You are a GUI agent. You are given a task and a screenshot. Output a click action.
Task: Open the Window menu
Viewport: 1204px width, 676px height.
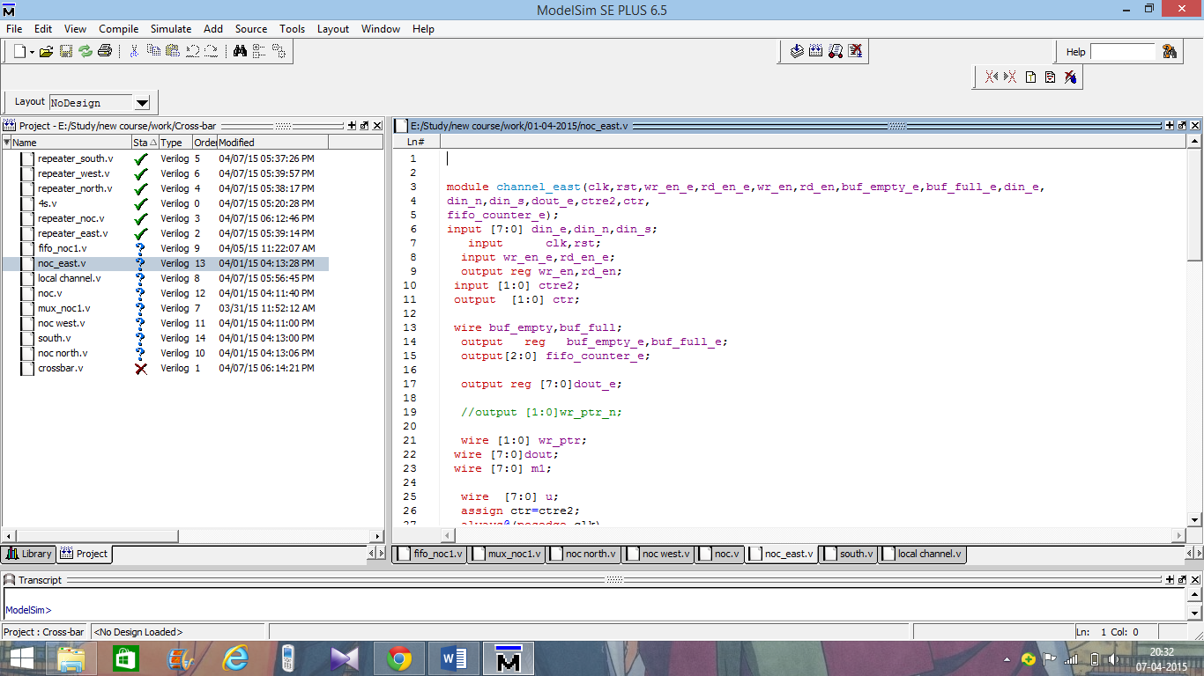[x=381, y=29]
